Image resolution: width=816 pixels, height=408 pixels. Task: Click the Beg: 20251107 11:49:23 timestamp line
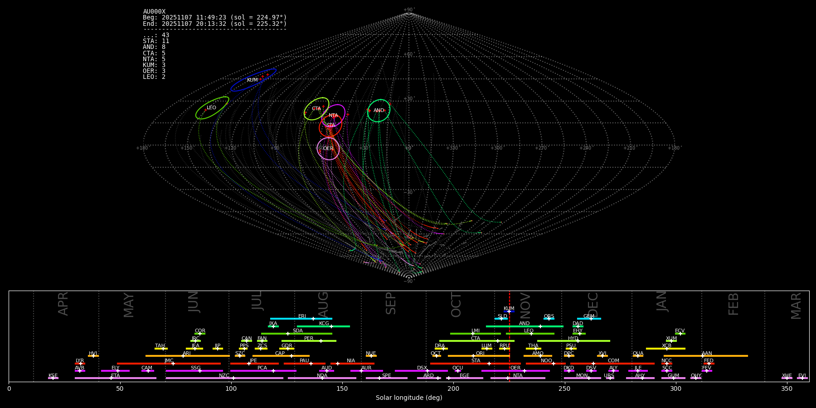point(215,18)
